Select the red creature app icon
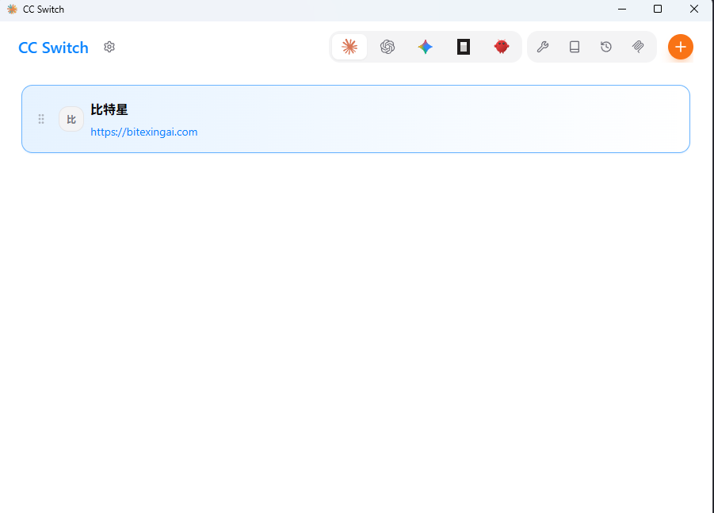The width and height of the screenshot is (714, 513). (x=502, y=47)
